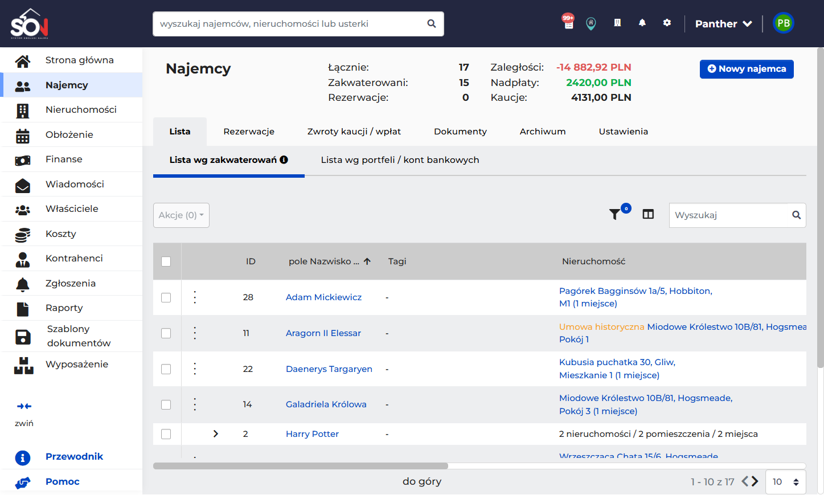Screen dimensions: 824x495
Task: Select the Lista wg portfeli / kont bankowych tab
Action: point(400,160)
